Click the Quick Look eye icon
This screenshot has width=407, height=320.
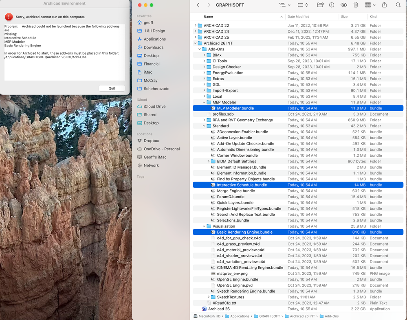[344, 5]
